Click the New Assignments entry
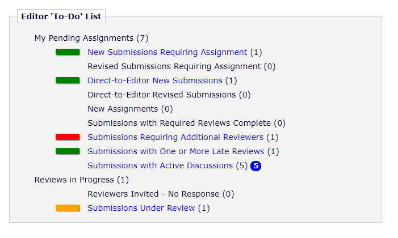Viewport: 398px width, 238px height. (130, 109)
